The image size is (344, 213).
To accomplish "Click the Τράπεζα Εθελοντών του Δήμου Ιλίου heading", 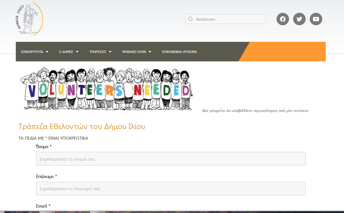I will pos(82,127).
